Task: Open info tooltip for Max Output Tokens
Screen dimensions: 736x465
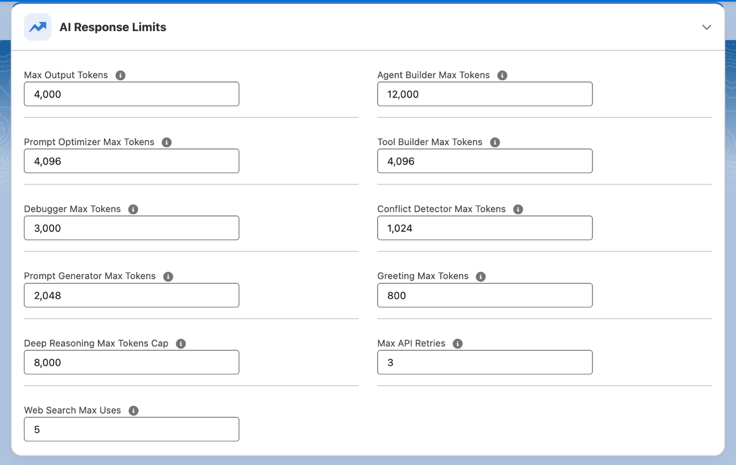Action: [x=121, y=76]
